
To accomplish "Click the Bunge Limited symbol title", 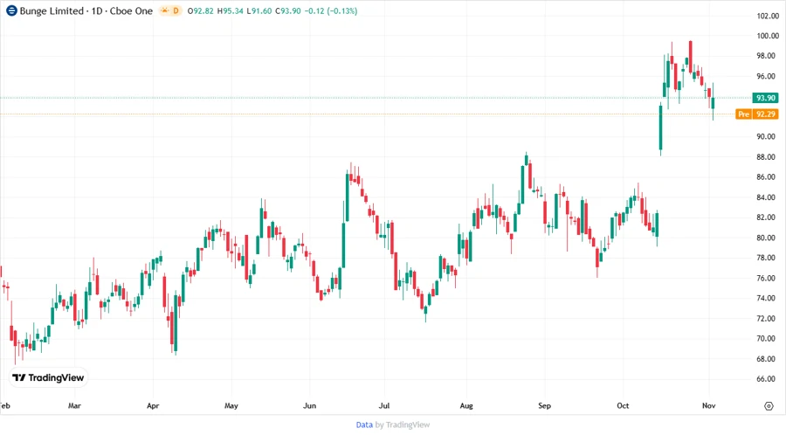I will (x=52, y=10).
